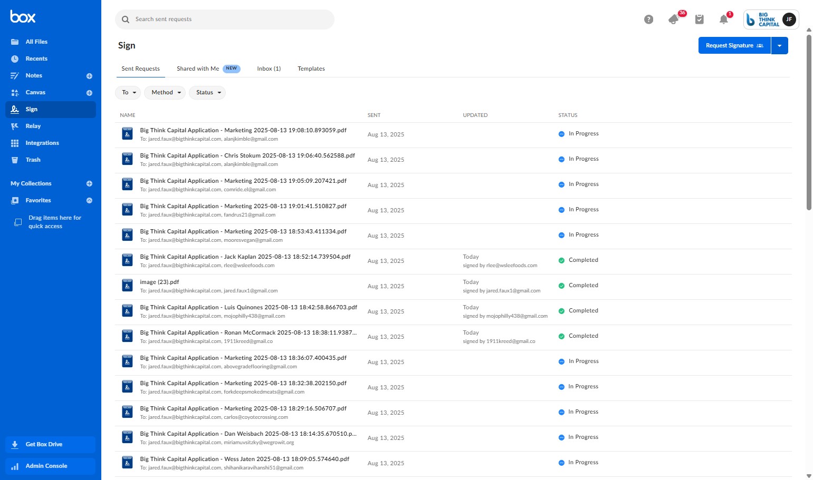Open Marketing 18:36:07.400435.pdf request

pyautogui.click(x=243, y=358)
